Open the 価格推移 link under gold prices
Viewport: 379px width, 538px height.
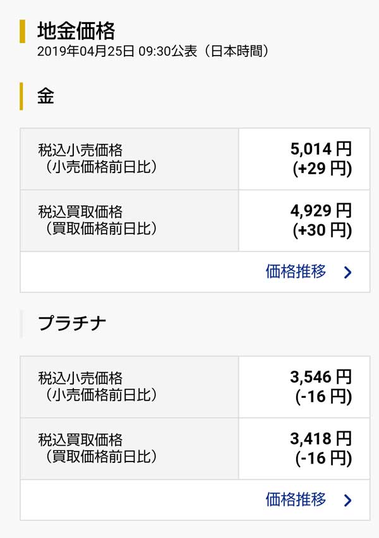[x=296, y=272]
